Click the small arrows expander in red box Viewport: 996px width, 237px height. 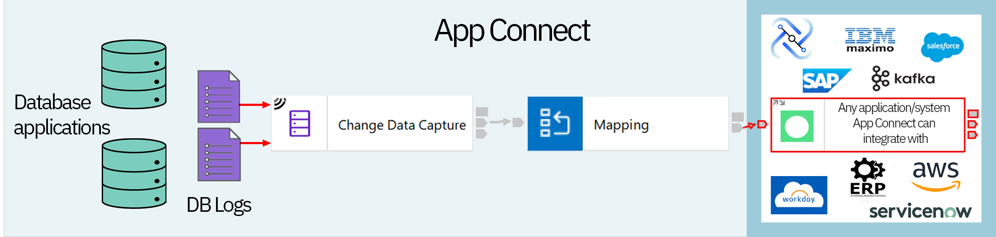coord(779,103)
